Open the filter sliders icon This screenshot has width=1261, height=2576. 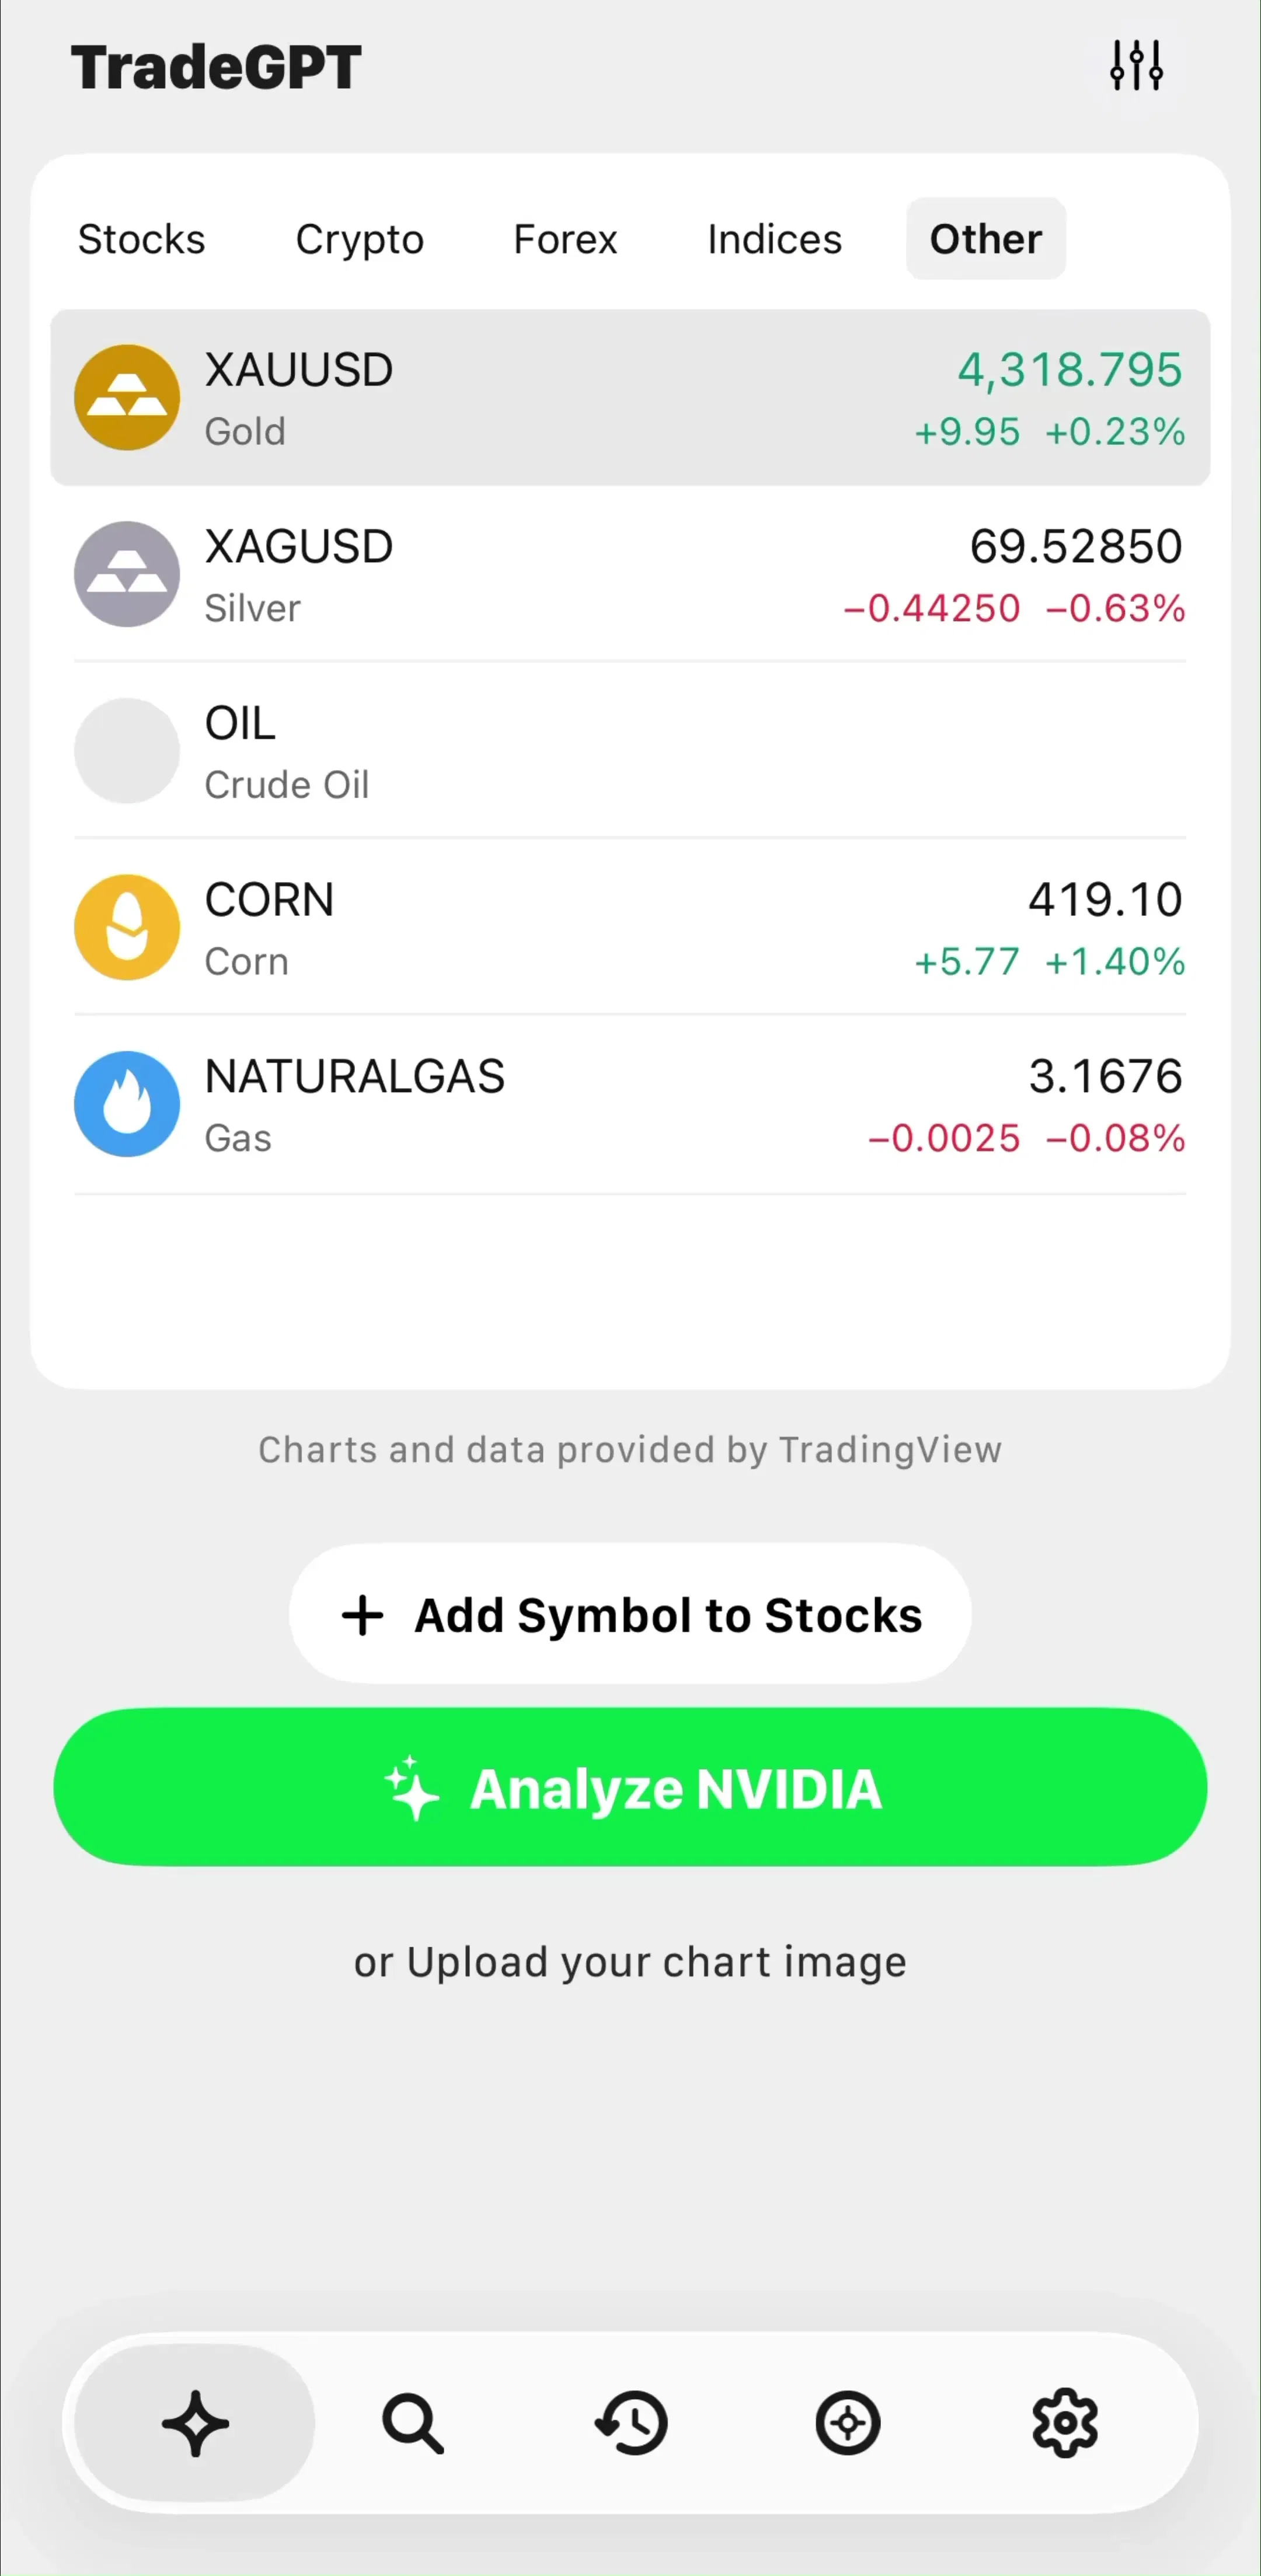point(1136,66)
